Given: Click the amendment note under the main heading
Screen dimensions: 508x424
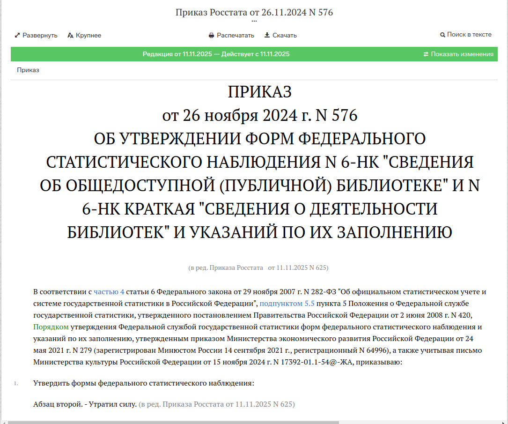Looking at the screenshot, I should point(258,268).
